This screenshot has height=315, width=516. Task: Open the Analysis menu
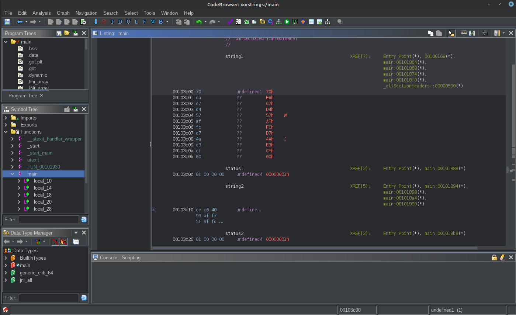[x=42, y=13]
